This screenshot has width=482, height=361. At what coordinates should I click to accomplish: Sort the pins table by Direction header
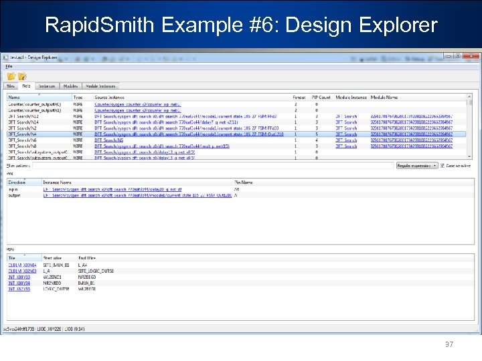point(17,182)
